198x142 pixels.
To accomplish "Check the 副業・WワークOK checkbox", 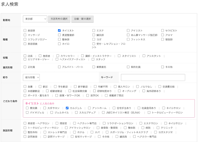I will [x=56, y=95].
